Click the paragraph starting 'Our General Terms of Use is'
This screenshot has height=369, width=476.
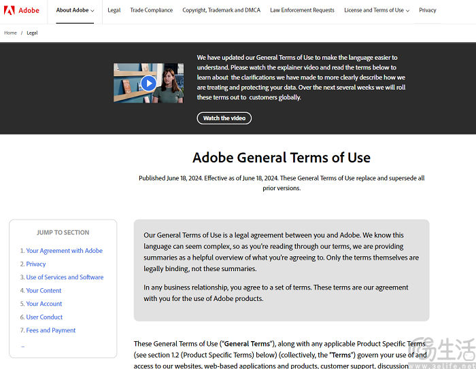[x=281, y=252]
